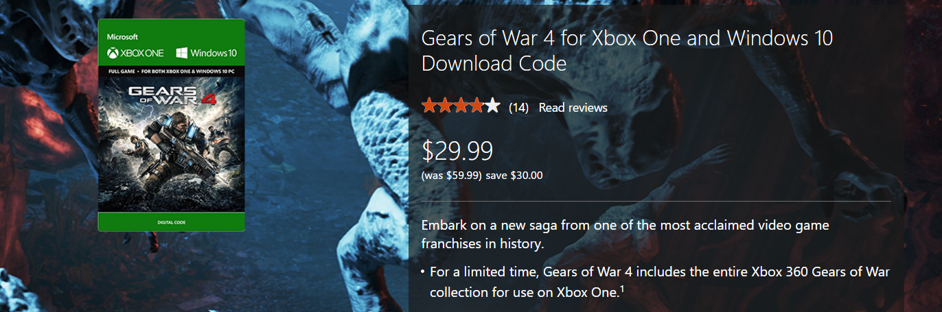Click the empty fifth rating star
Screen dimensions: 942x312
click(493, 106)
